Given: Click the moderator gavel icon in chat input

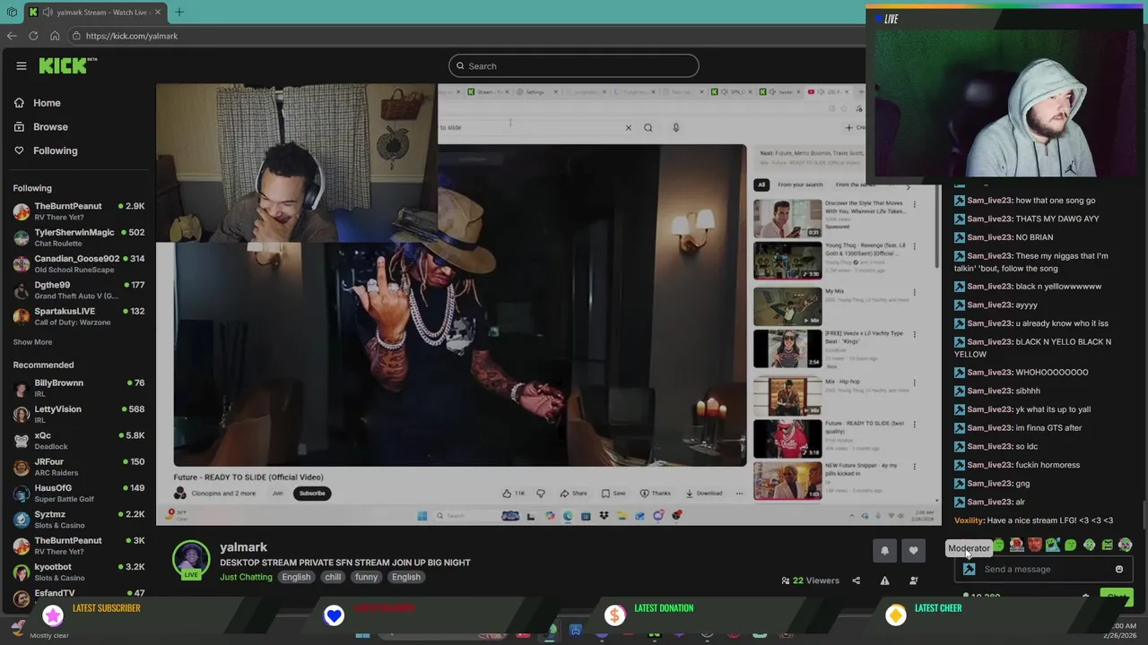Looking at the screenshot, I should (969, 569).
